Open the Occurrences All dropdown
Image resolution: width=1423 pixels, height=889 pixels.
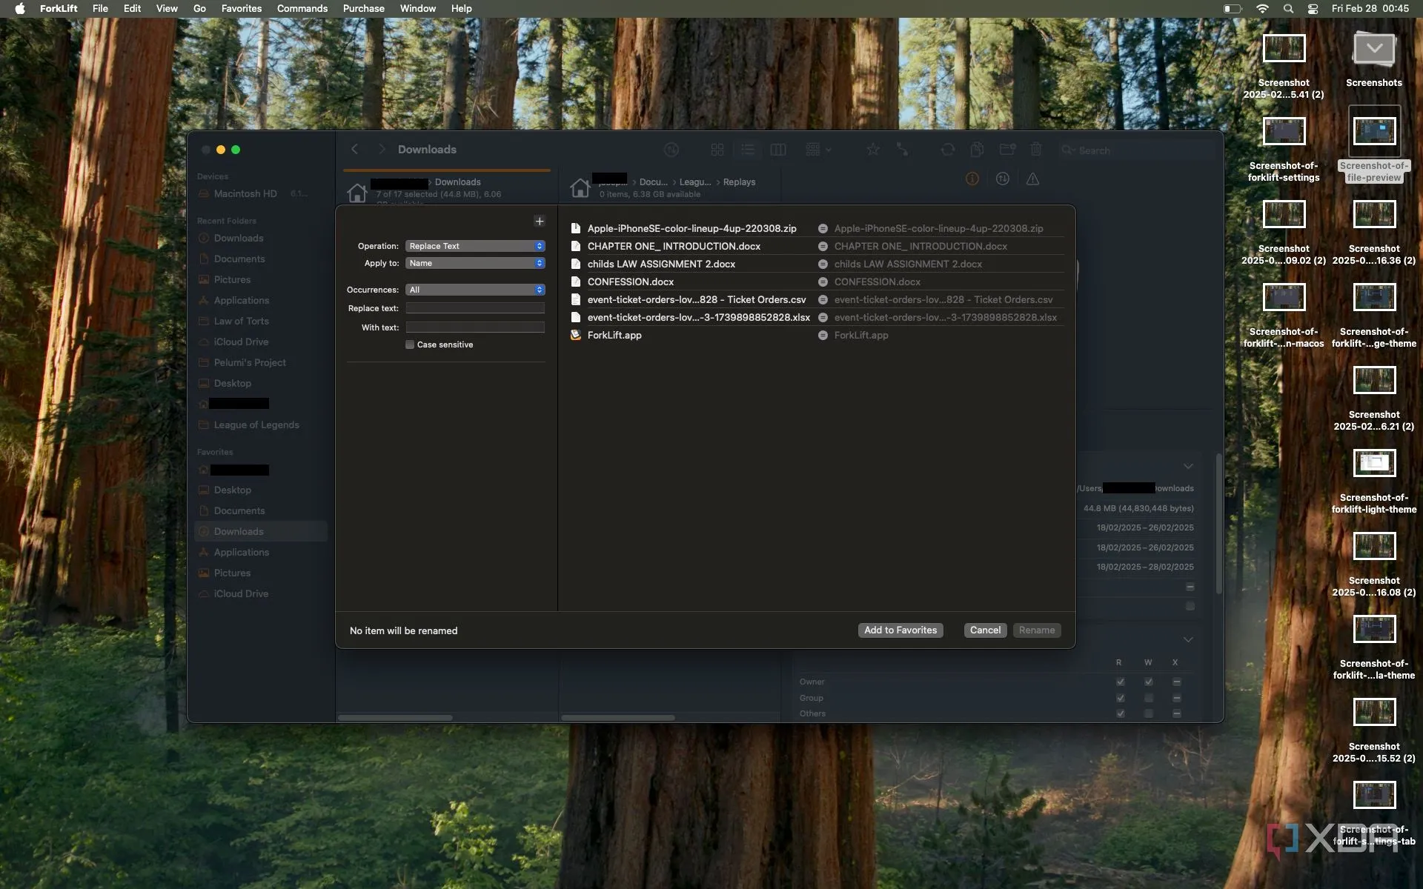click(475, 290)
